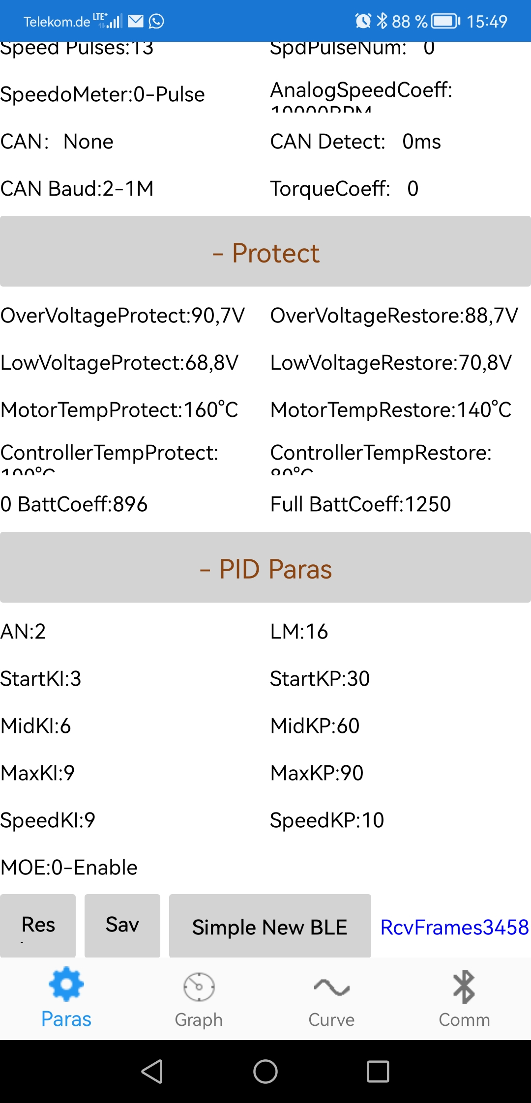Switch to the Curve wave icon

331,987
